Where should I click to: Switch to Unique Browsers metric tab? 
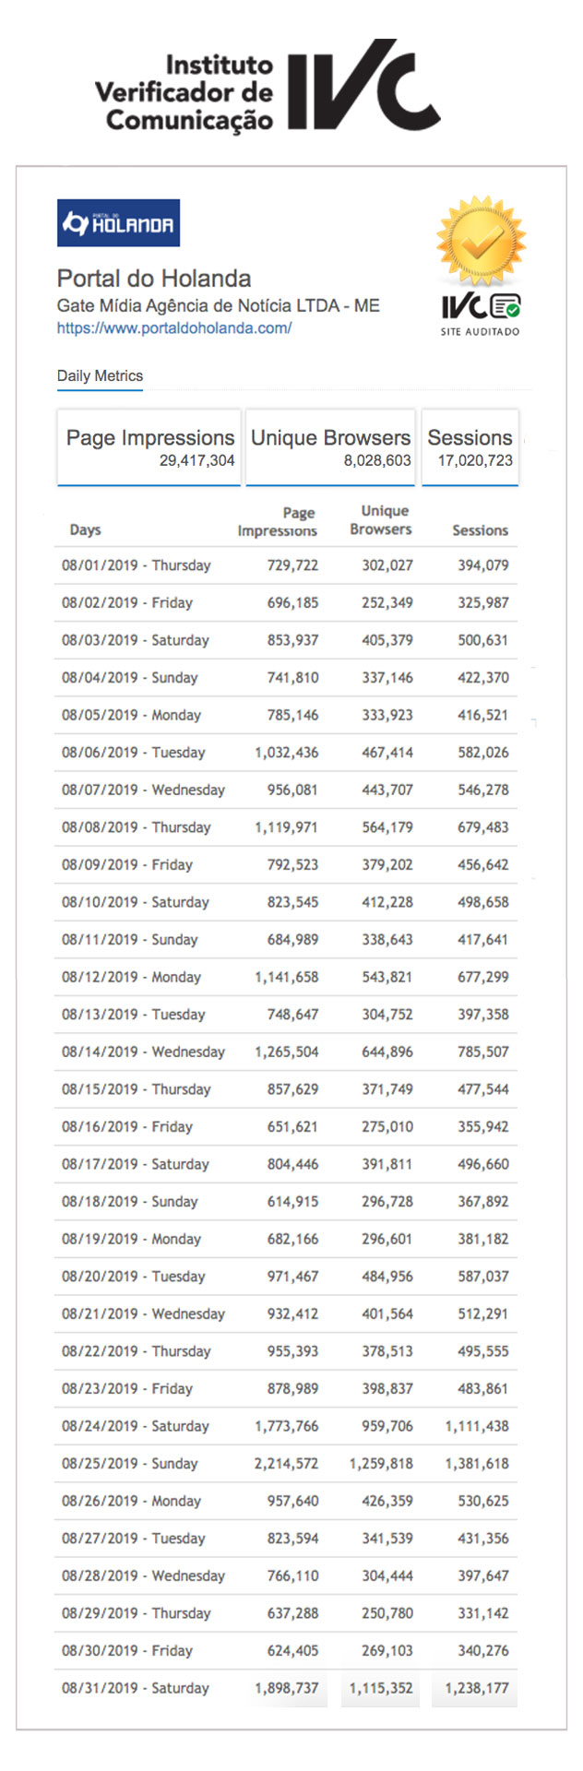tap(330, 447)
